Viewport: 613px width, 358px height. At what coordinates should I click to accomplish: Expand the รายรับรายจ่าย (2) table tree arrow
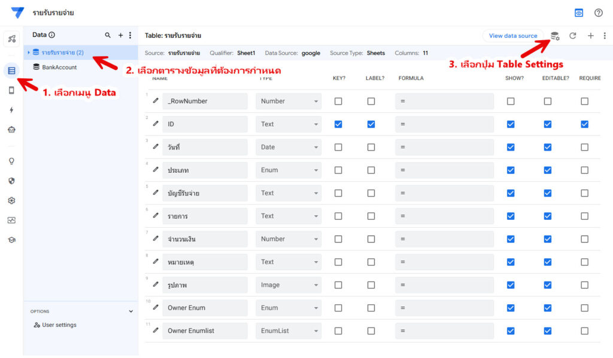29,53
